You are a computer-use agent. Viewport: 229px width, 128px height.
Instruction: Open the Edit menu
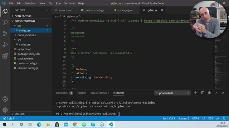pos(19,3)
